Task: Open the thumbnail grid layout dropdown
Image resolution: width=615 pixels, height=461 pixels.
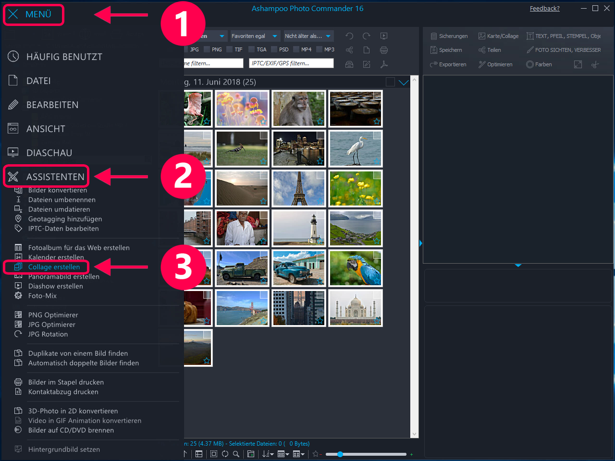Action: [x=299, y=454]
